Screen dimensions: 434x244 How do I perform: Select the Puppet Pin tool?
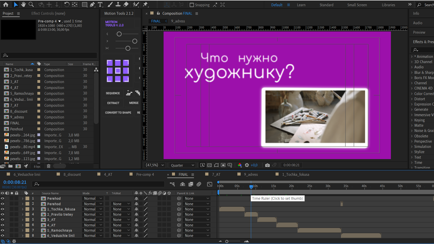145,5
